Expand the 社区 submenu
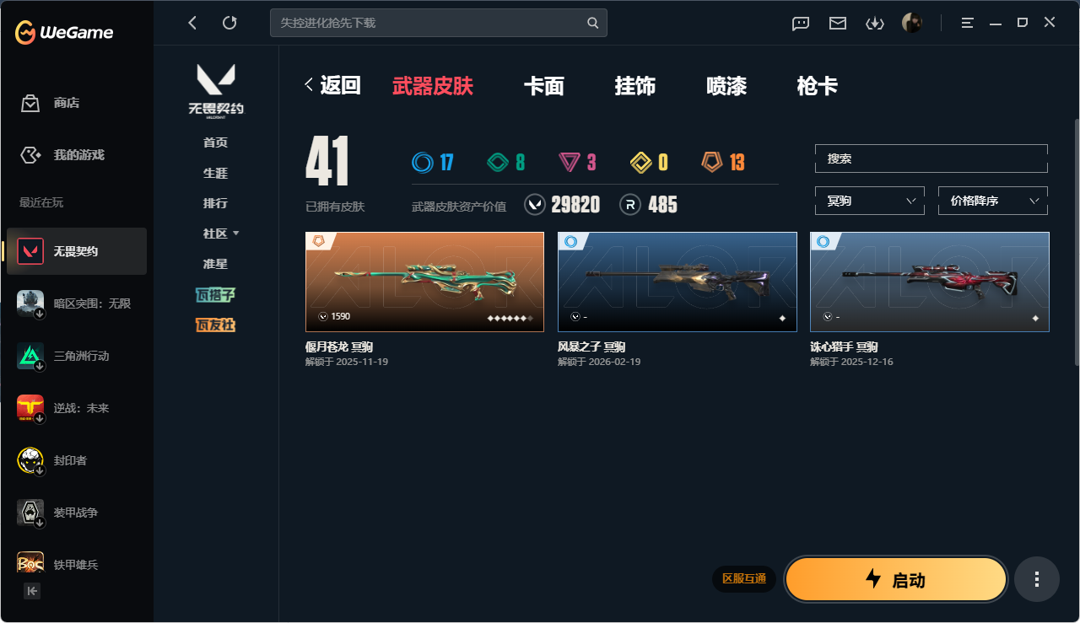The image size is (1080, 623). [221, 234]
